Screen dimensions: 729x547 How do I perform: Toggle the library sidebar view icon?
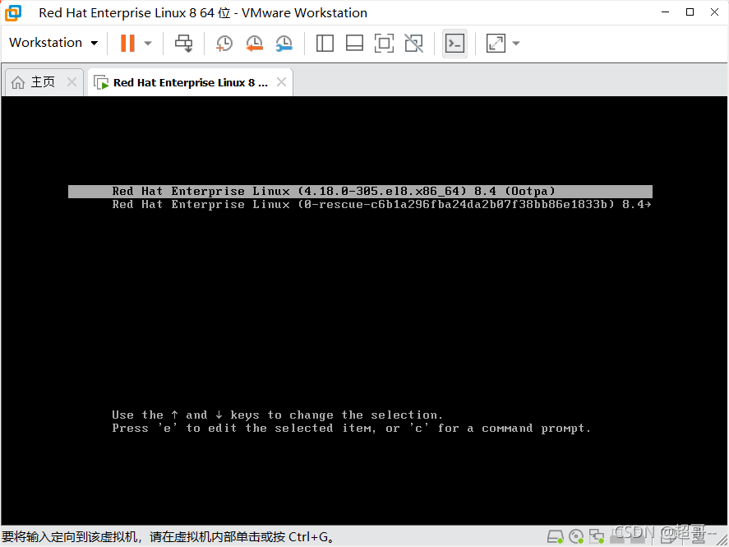click(x=325, y=44)
